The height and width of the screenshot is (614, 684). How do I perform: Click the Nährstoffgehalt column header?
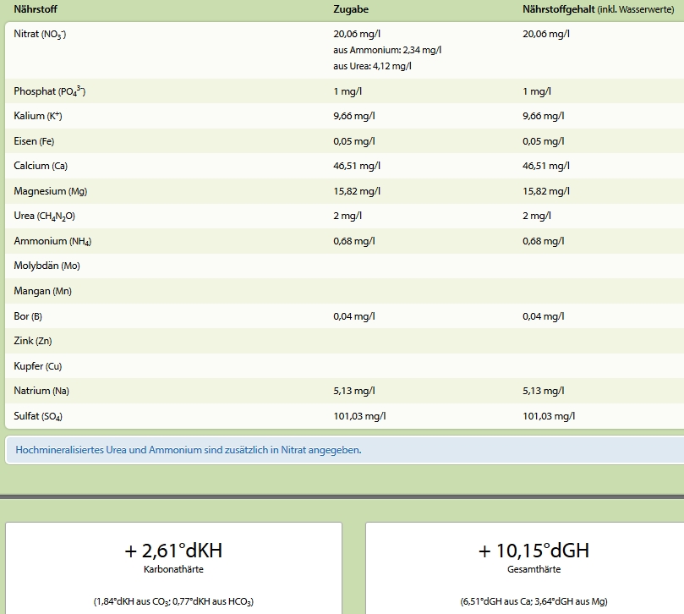point(598,9)
